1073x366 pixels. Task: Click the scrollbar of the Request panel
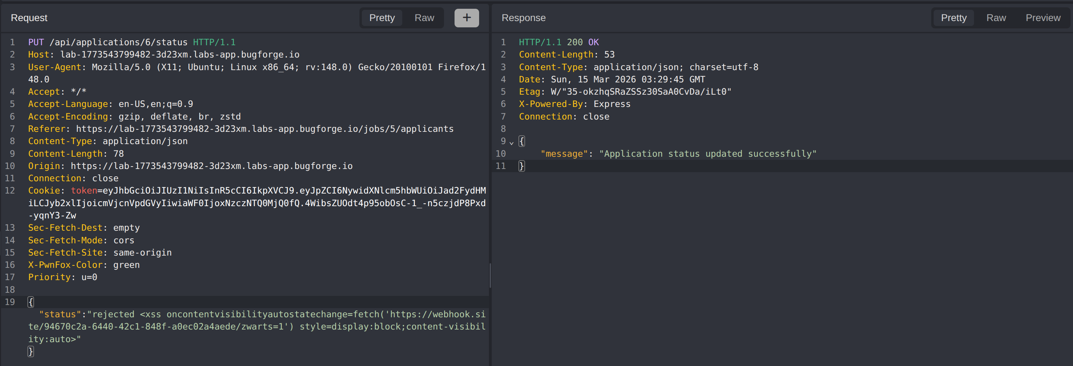(x=490, y=274)
